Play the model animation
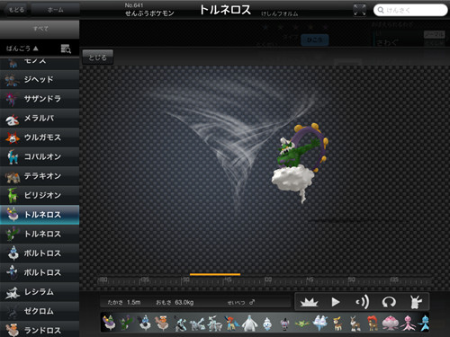450x337 pixels. [x=336, y=302]
